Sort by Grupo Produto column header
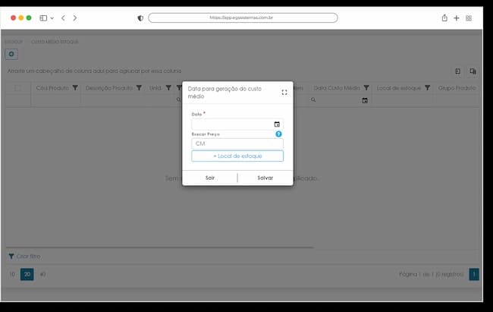The image size is (493, 312). (457, 88)
